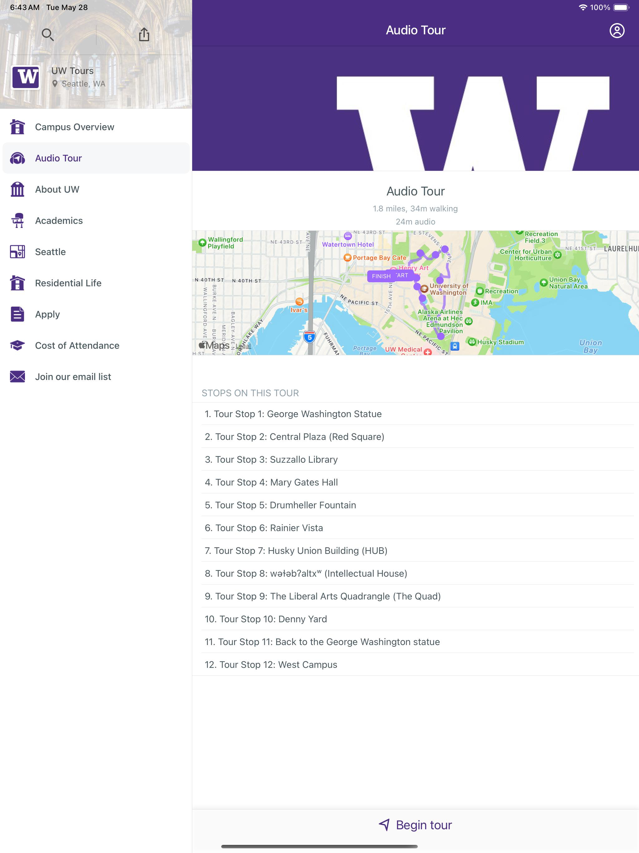Tap the Seattle, WA location label
Viewport: 639px width, 853px height.
click(79, 84)
